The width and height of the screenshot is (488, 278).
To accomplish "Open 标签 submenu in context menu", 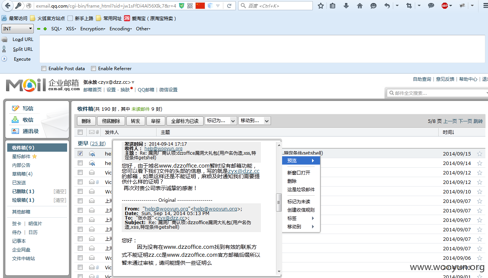I will (301, 218).
